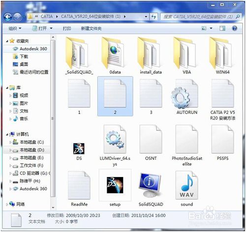Viewport: 246px width, 232px height.
Task: Open the install_data folder
Action: [151, 56]
